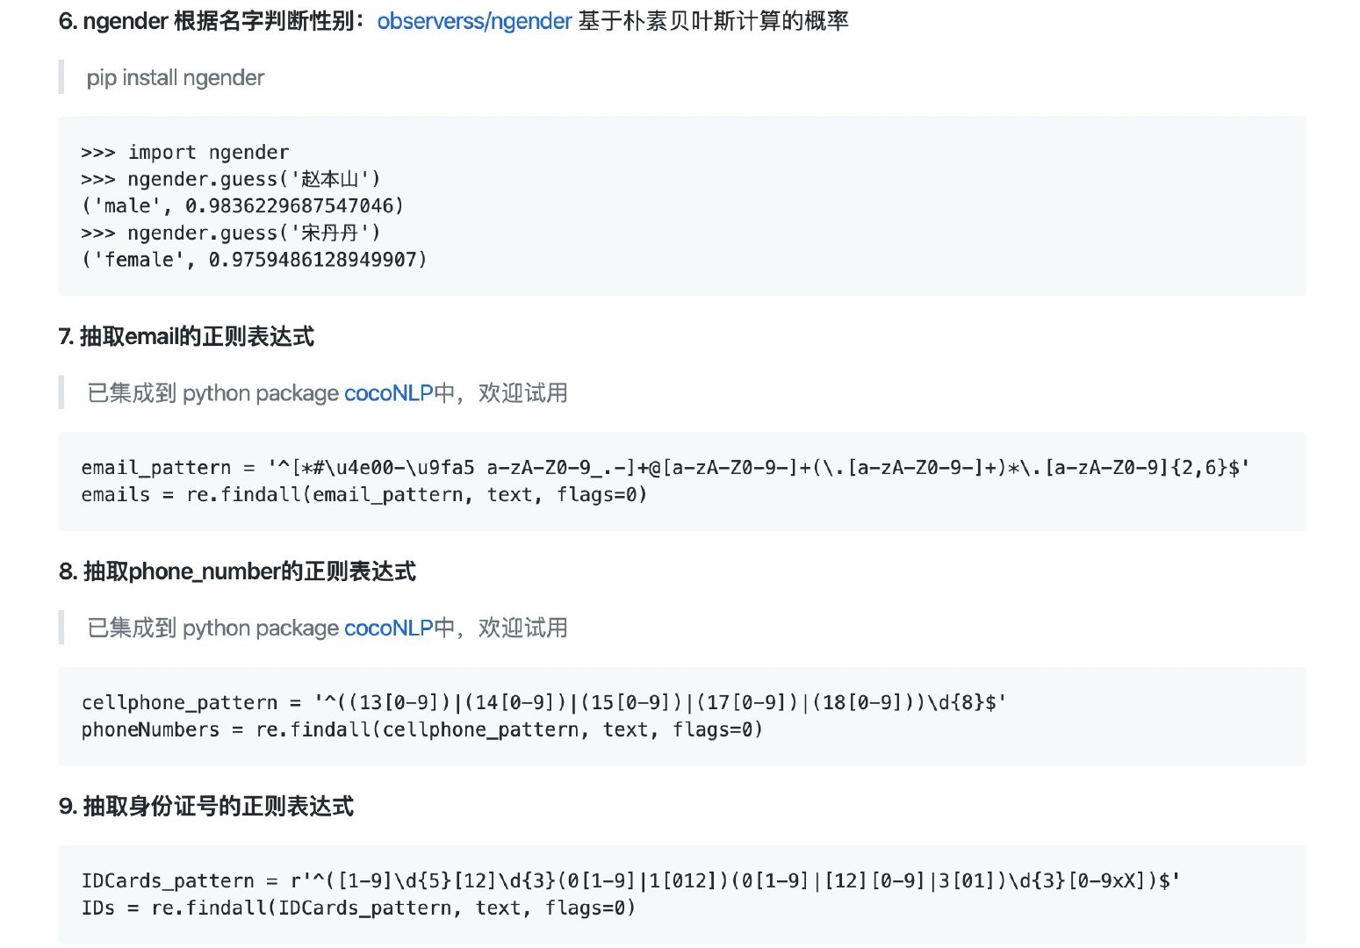Image resolution: width=1360 pixels, height=948 pixels.
Task: Click the email_pattern regex code line
Action: coord(666,468)
